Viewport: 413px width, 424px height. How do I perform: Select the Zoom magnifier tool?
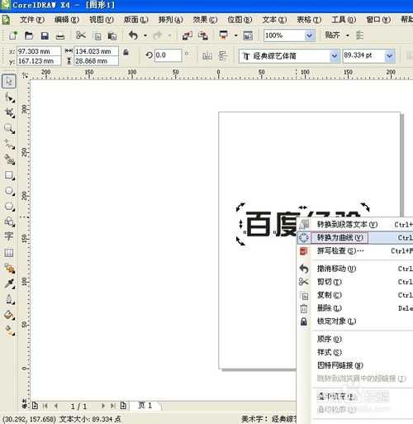9,128
